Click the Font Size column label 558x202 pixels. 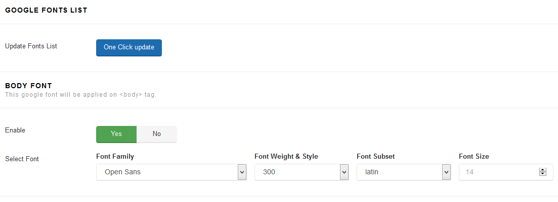tap(474, 156)
